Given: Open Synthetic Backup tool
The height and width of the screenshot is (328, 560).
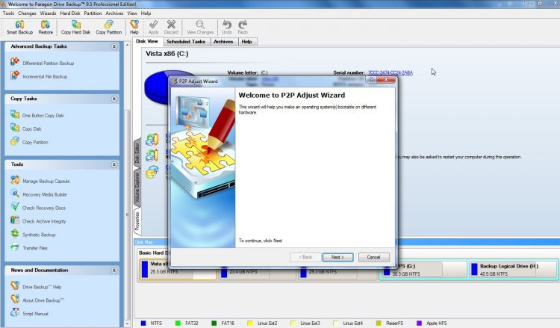Looking at the screenshot, I should pyautogui.click(x=33, y=234).
